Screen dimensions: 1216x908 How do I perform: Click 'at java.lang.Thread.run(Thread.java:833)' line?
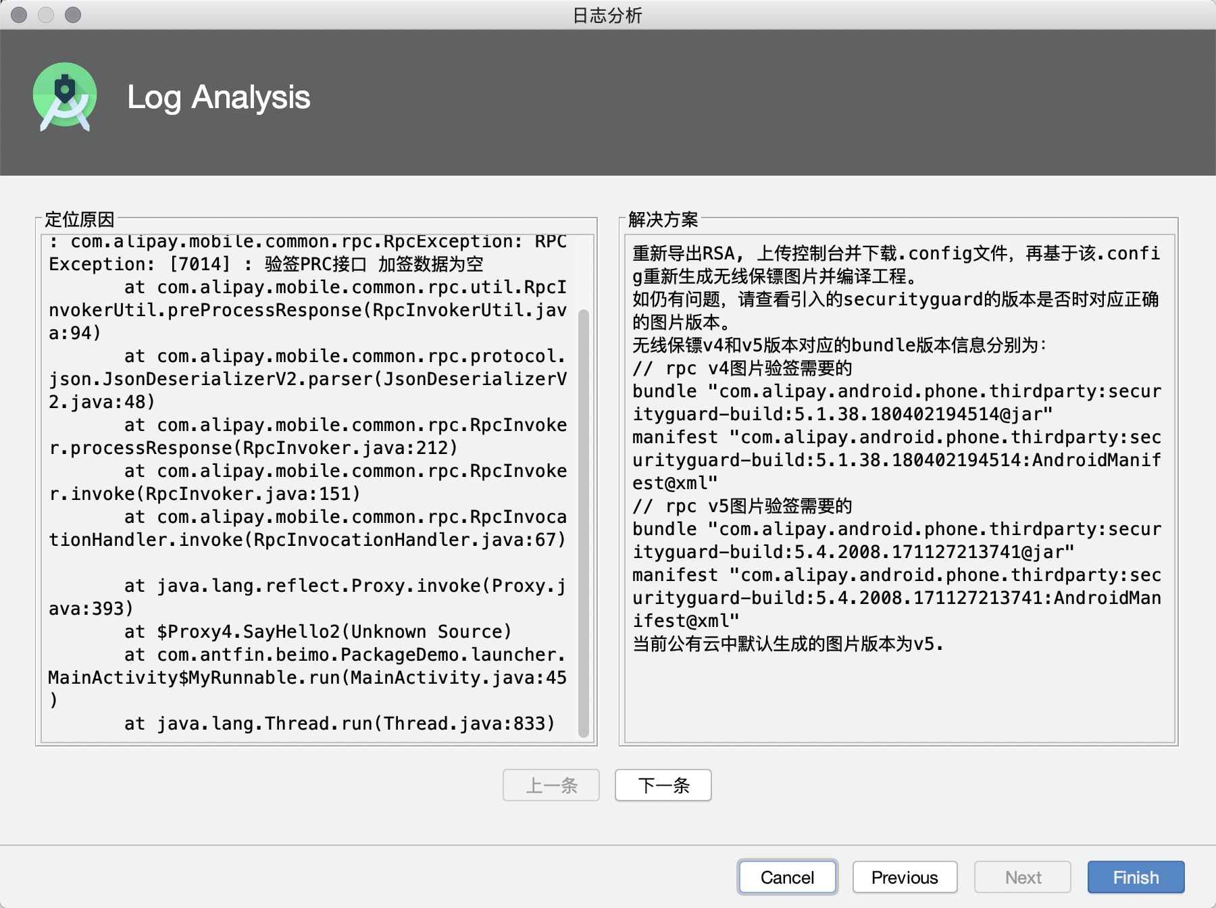click(340, 724)
